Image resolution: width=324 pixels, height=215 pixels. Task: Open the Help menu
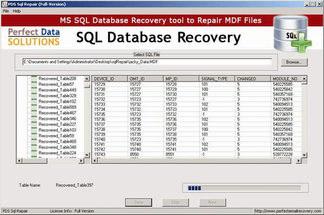tap(17, 11)
